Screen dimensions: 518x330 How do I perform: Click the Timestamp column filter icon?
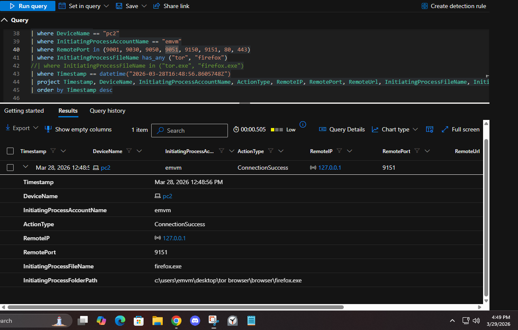[53, 151]
